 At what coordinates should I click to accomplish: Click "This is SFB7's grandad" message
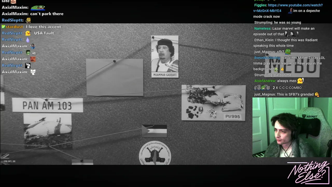[295, 95]
